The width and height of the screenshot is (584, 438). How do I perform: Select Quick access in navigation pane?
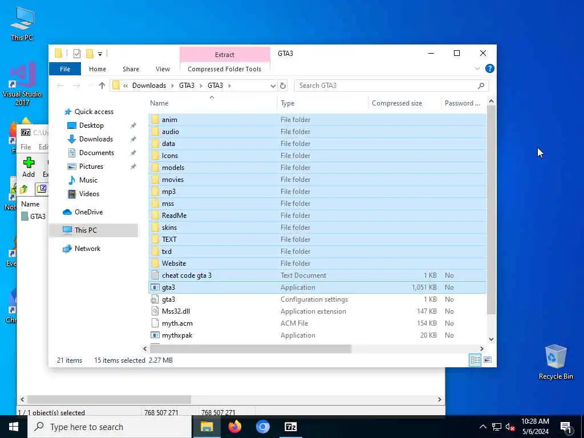pos(94,112)
